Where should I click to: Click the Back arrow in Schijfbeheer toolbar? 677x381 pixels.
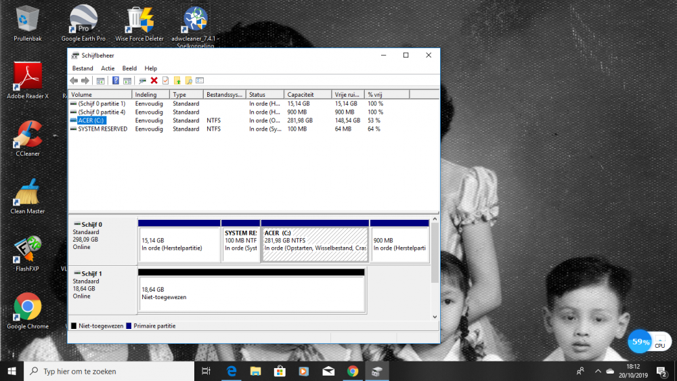tap(74, 81)
